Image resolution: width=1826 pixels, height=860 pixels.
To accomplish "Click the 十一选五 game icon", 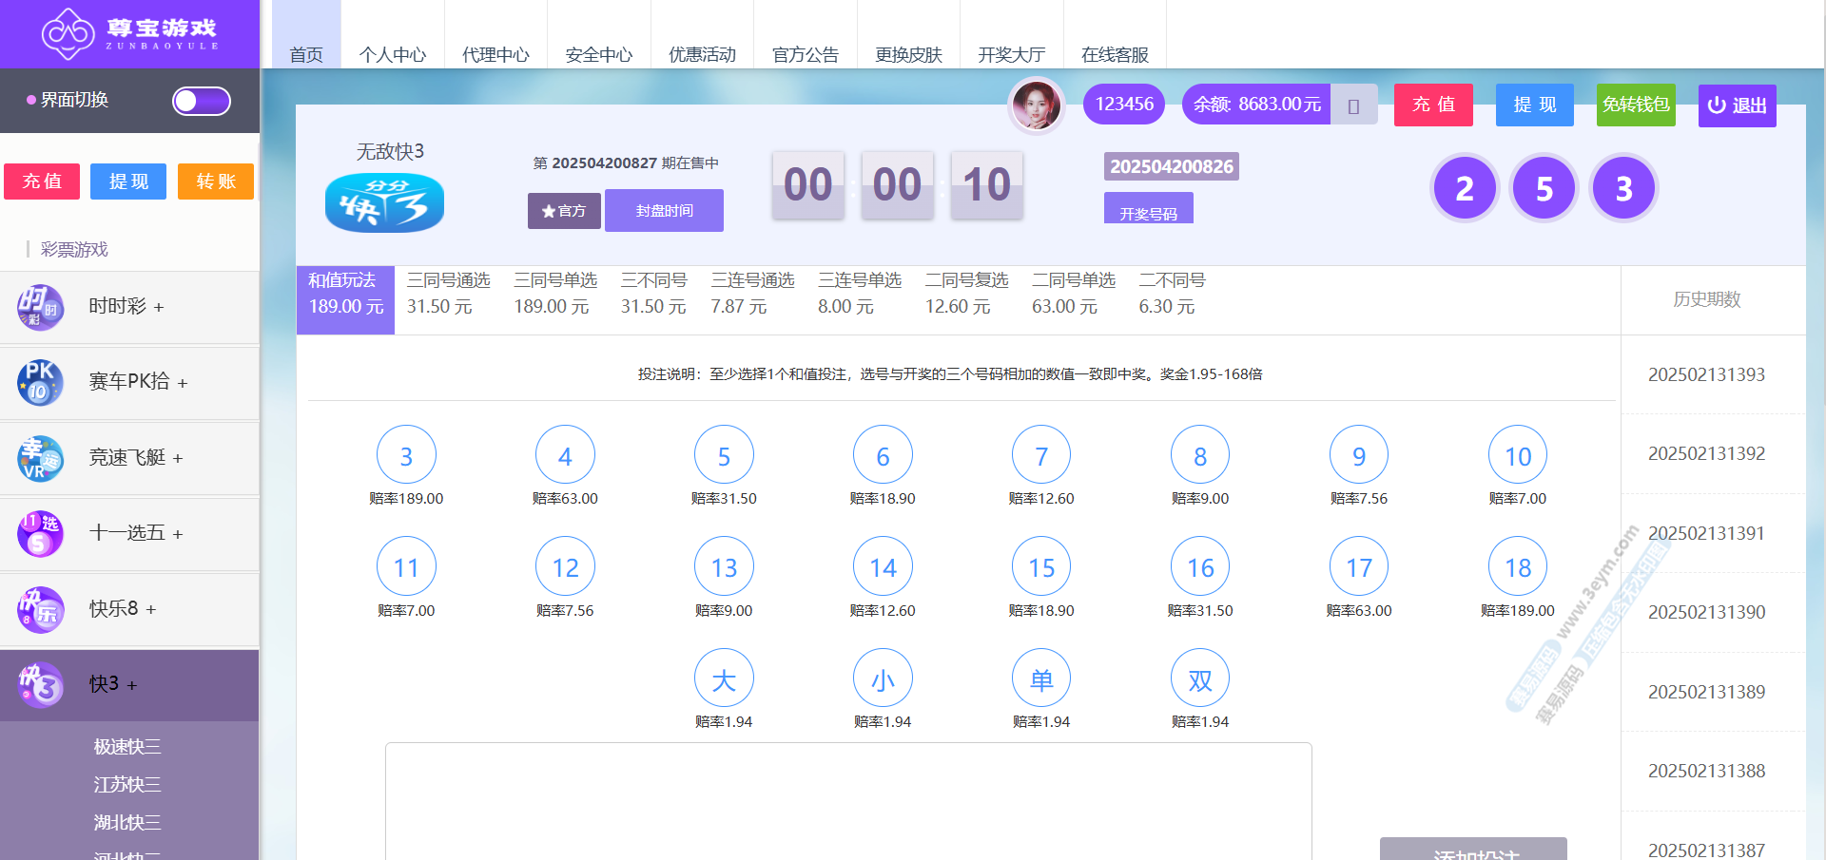I will pyautogui.click(x=40, y=533).
